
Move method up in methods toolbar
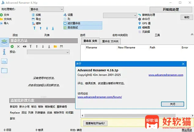[37, 47]
